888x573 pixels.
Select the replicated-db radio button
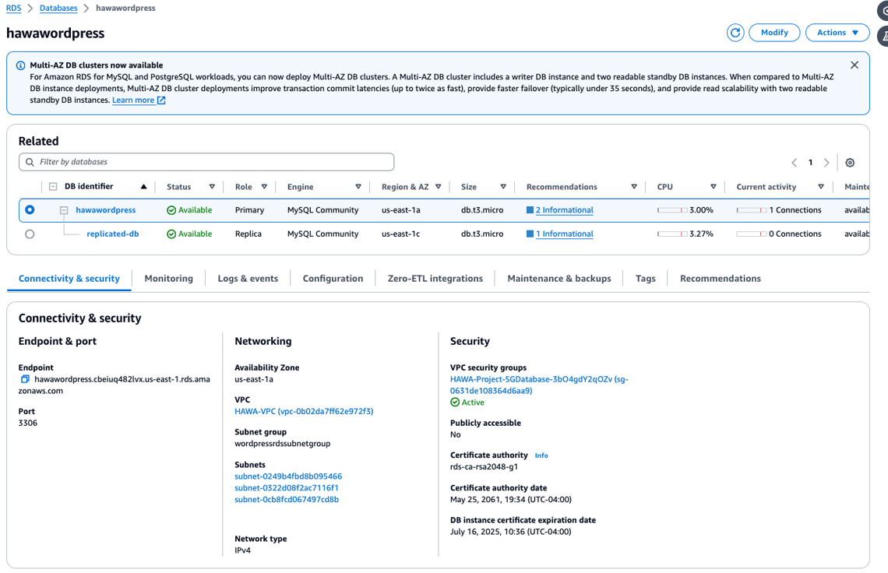point(30,234)
